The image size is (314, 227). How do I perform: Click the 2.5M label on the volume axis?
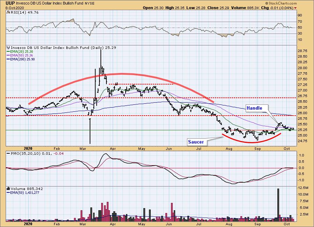[304, 214]
